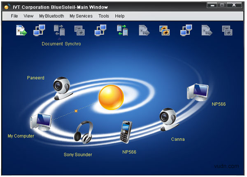
Task: Open the Tools menu
Action: pyautogui.click(x=104, y=16)
